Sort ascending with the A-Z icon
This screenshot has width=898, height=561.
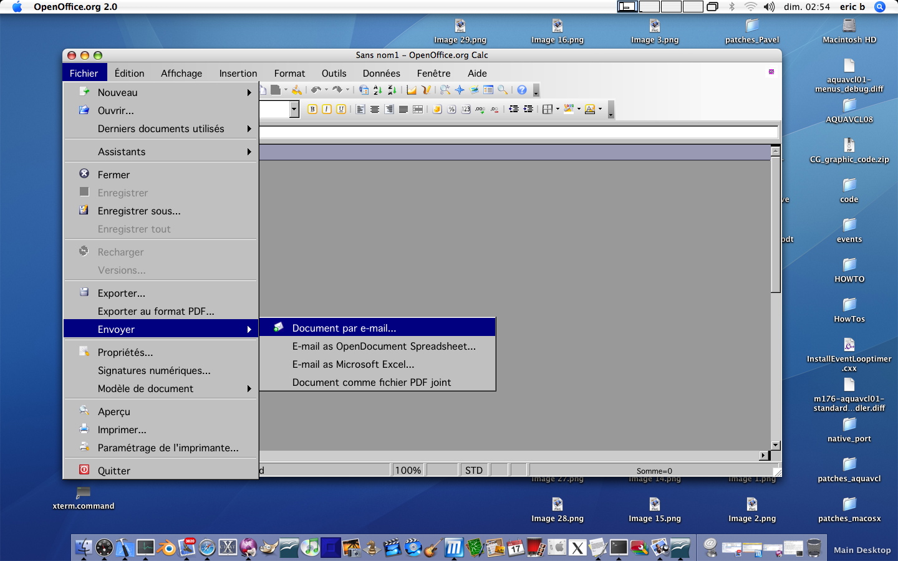pos(377,90)
